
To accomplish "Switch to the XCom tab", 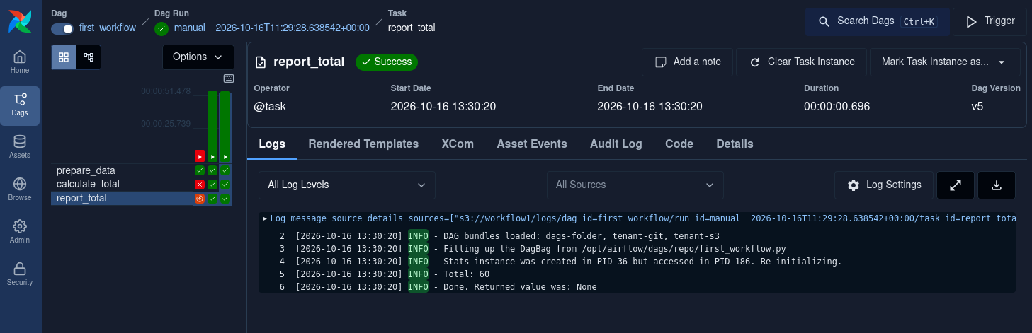I will (x=458, y=144).
